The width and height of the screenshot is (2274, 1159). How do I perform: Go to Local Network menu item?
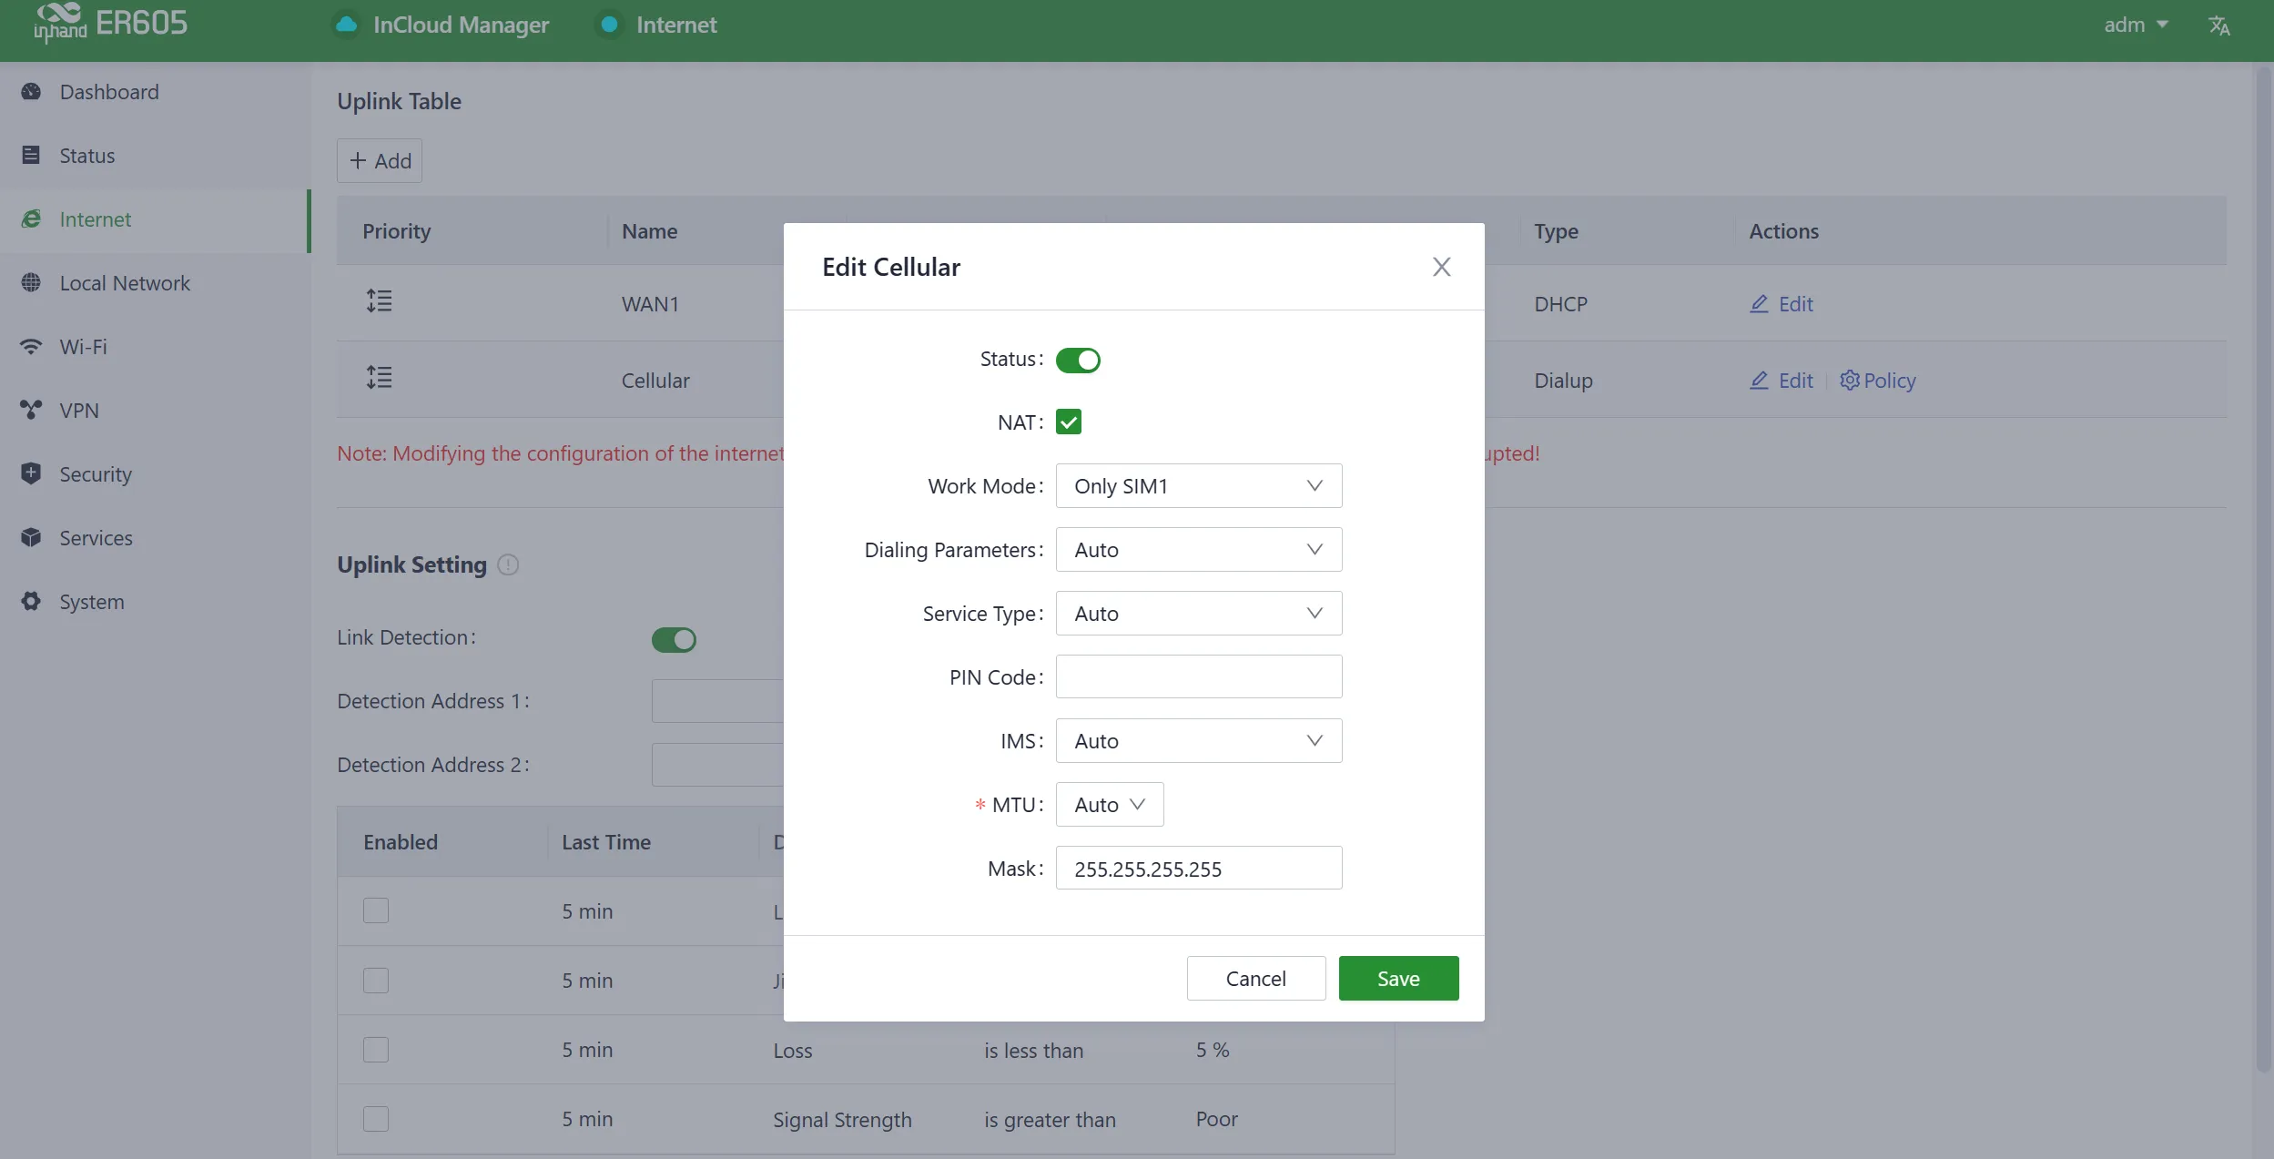pos(155,284)
